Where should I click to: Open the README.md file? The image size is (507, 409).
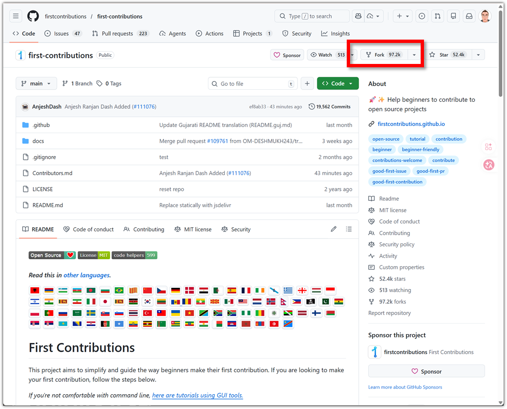(x=48, y=206)
